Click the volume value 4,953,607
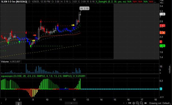172x105 pixels. click(15, 62)
